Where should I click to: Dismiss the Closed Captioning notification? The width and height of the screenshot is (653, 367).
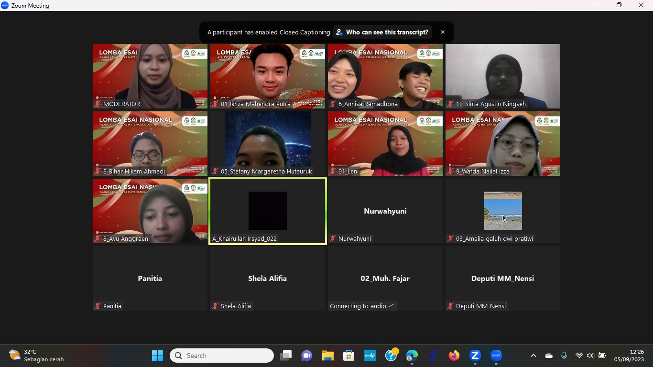coord(443,32)
